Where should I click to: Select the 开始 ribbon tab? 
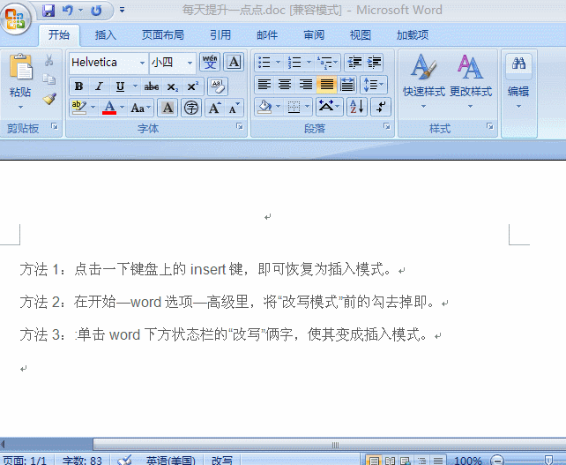tap(59, 35)
